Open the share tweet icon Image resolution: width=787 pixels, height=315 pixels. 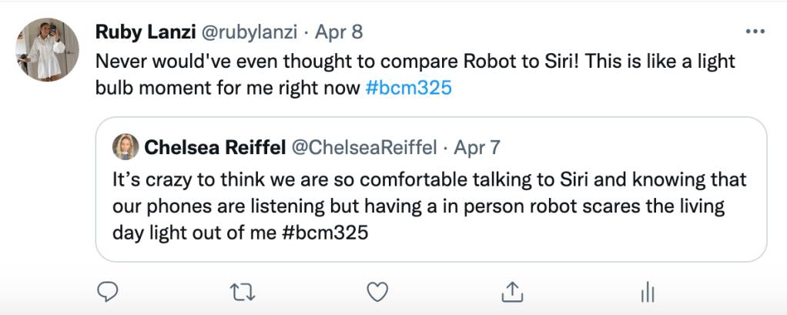coord(512,292)
